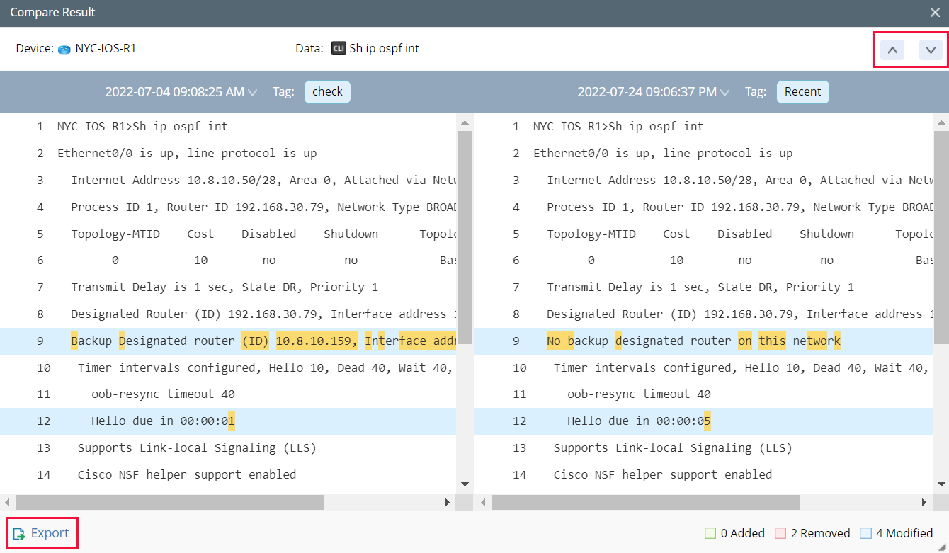Click the Compare Result title bar
The image size is (949, 553).
52,12
